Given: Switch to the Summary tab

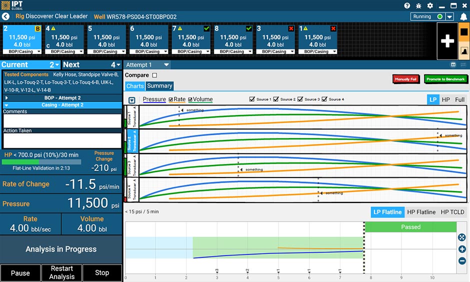Looking at the screenshot, I should click(x=159, y=86).
